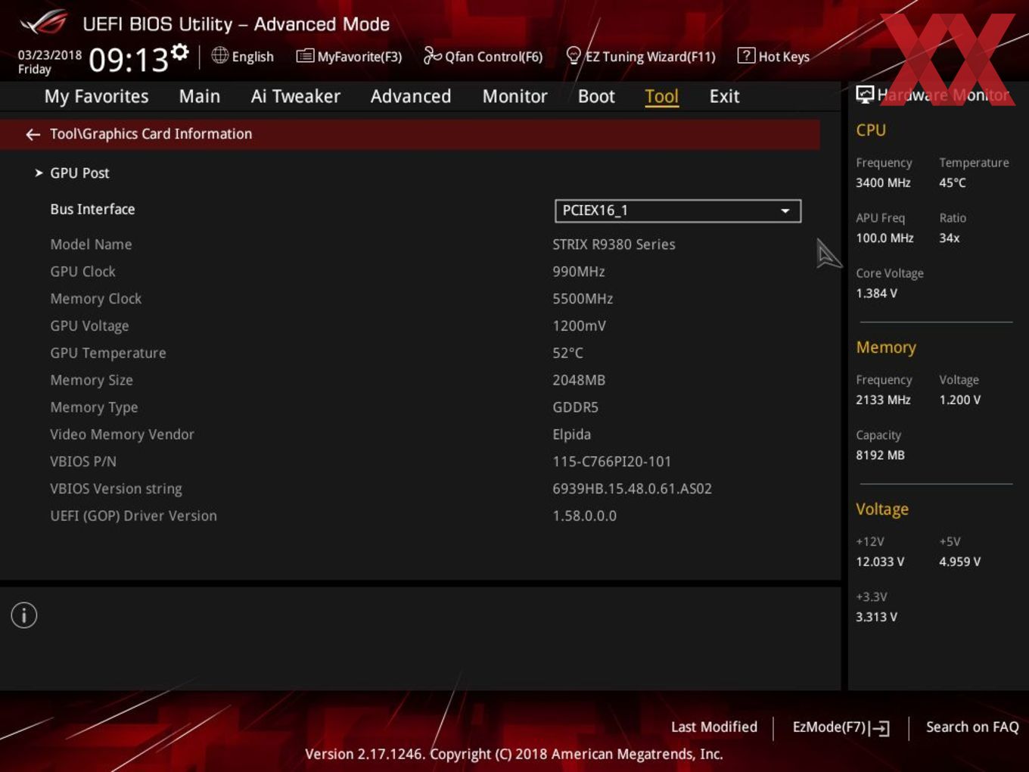1029x772 pixels.
Task: Switch to Ai Tweaker tab
Action: [x=295, y=96]
